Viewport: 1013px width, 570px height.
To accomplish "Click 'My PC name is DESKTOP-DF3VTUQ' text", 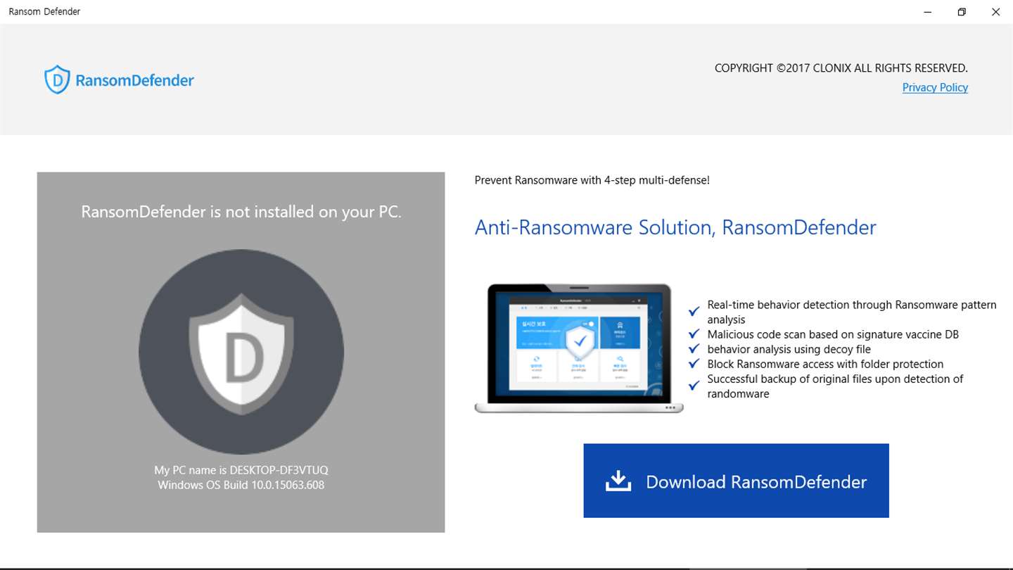I will coord(241,470).
